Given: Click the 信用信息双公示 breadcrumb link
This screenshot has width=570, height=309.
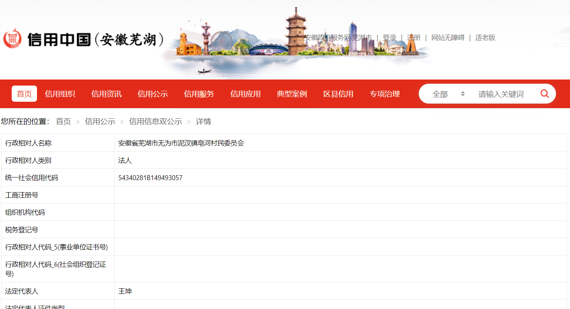Looking at the screenshot, I should [x=155, y=121].
